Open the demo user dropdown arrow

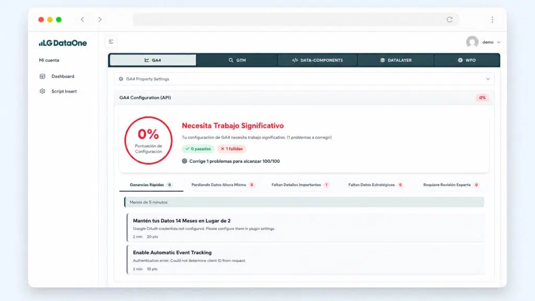pos(498,42)
